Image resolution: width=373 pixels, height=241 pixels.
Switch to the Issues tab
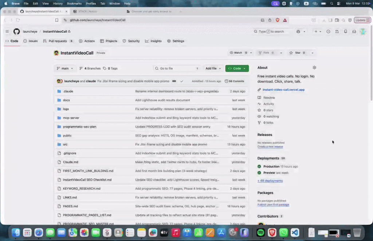[x=31, y=41]
